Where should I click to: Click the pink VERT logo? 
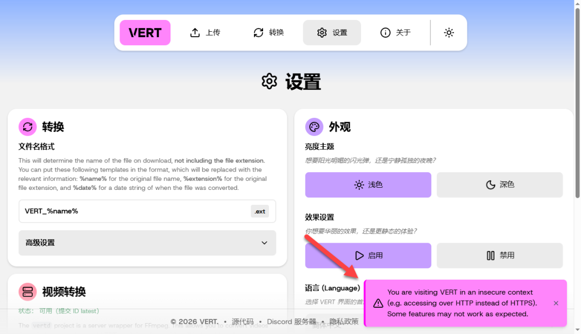point(145,32)
